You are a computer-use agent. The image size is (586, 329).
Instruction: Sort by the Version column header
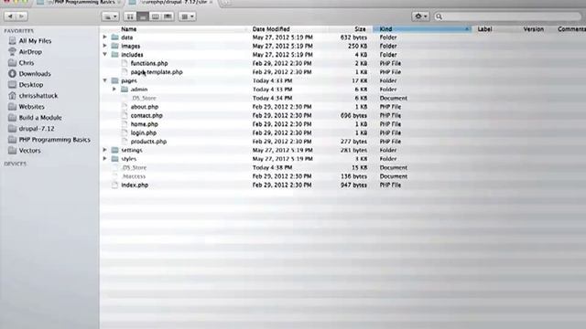pyautogui.click(x=533, y=29)
